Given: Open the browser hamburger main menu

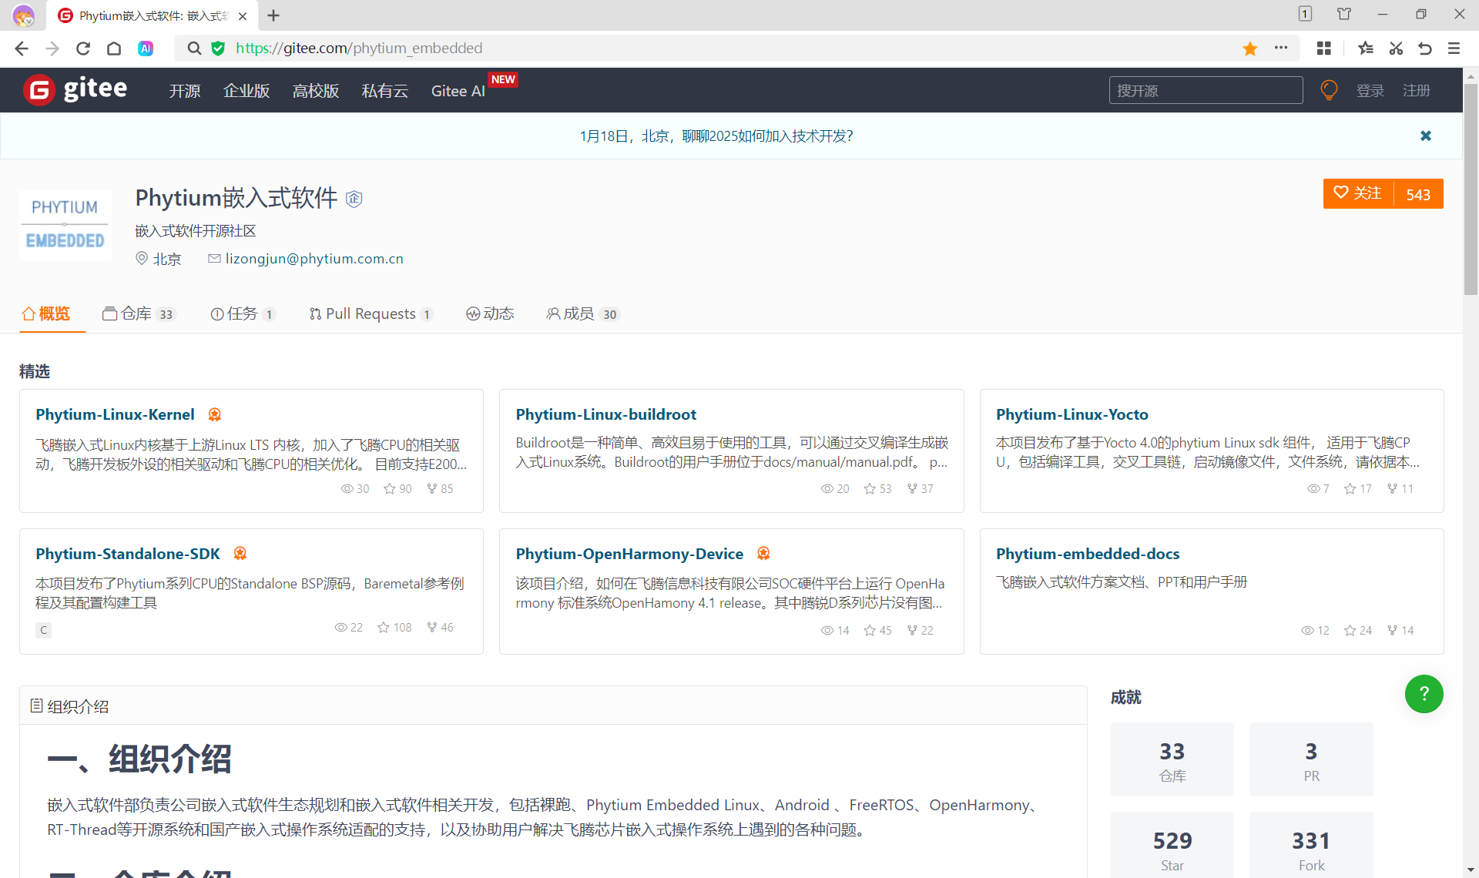Looking at the screenshot, I should click(1454, 49).
